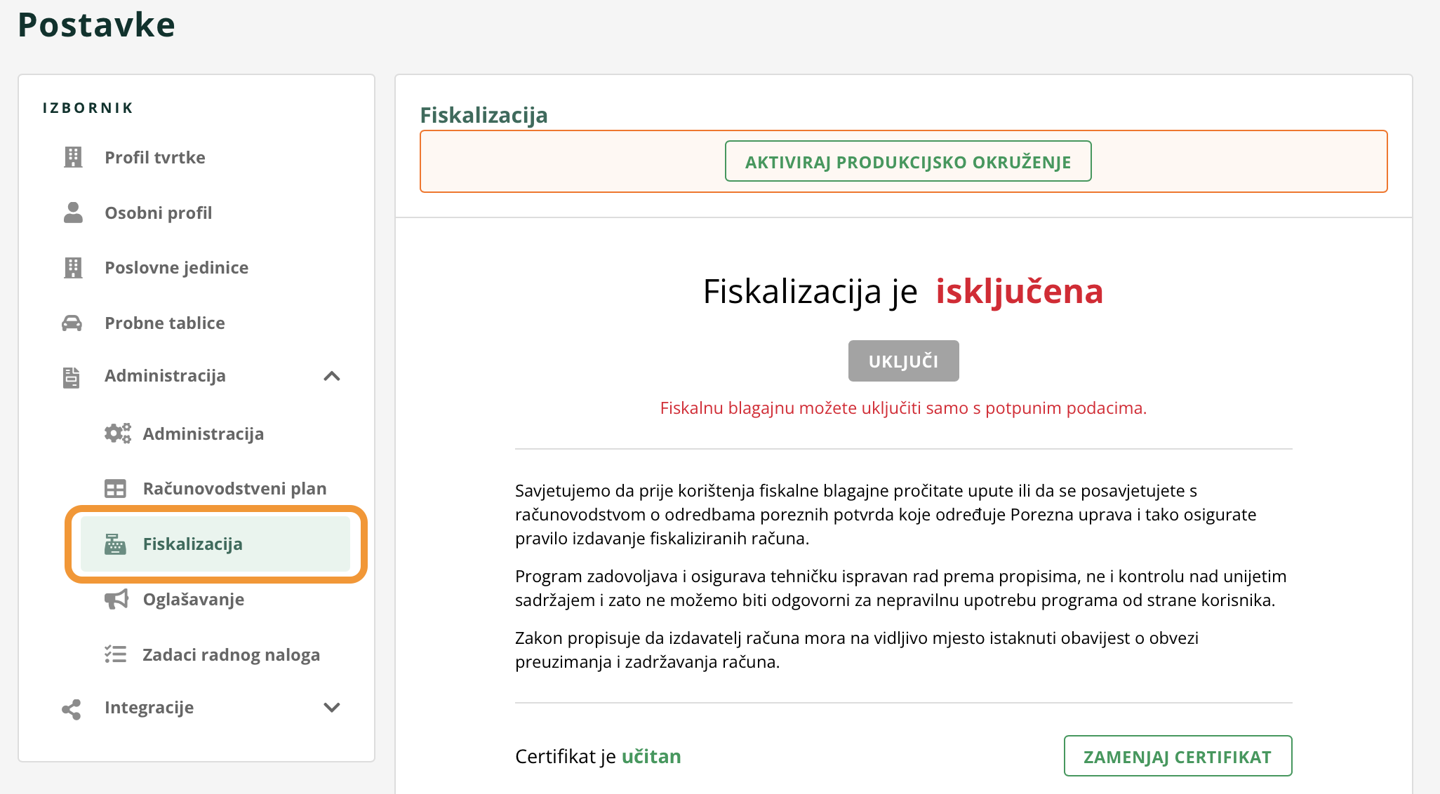Go to Poslovne jedinice settings
The width and height of the screenshot is (1440, 794).
[176, 268]
